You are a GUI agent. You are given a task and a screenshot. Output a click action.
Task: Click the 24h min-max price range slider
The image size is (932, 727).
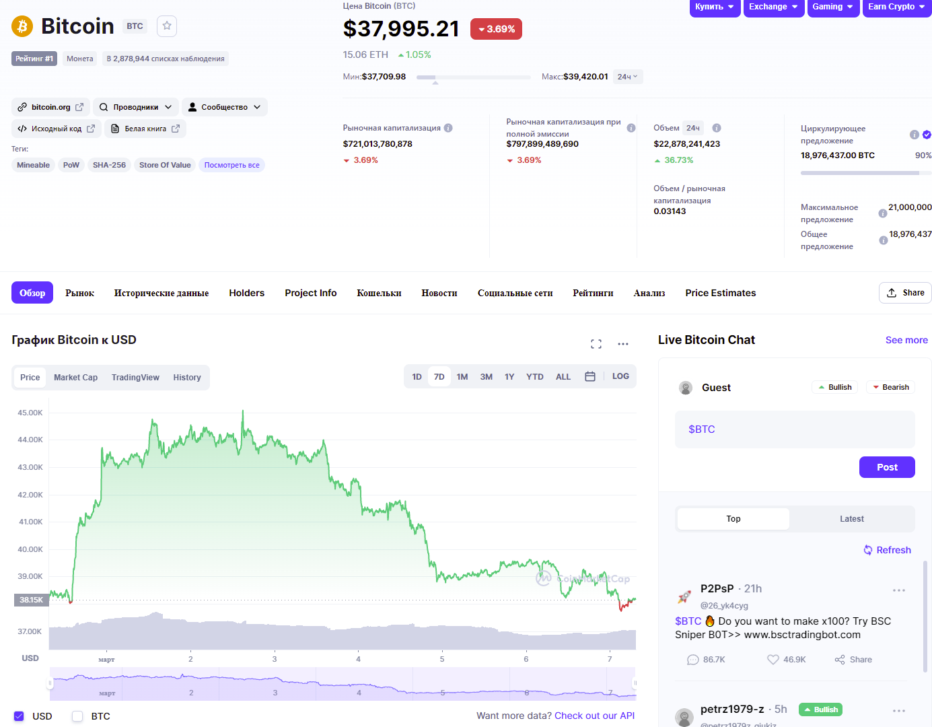tap(474, 77)
